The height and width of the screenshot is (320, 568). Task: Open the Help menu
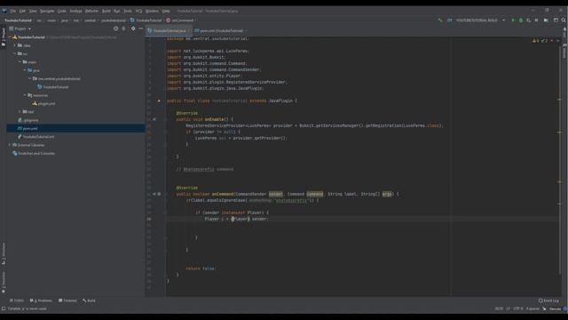166,11
